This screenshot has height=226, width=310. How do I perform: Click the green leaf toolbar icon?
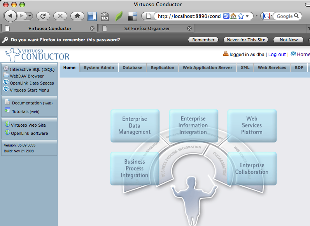[x=119, y=16]
